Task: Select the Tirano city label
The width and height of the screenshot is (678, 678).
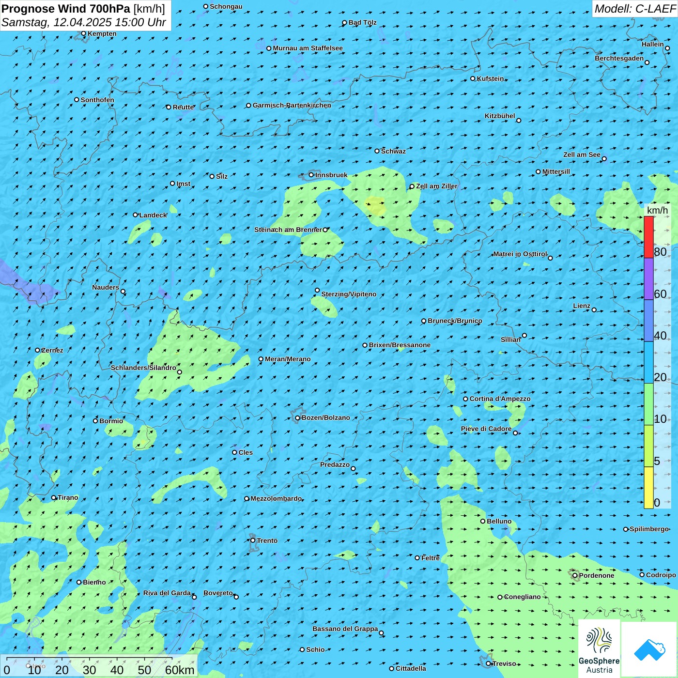Action: tap(68, 497)
